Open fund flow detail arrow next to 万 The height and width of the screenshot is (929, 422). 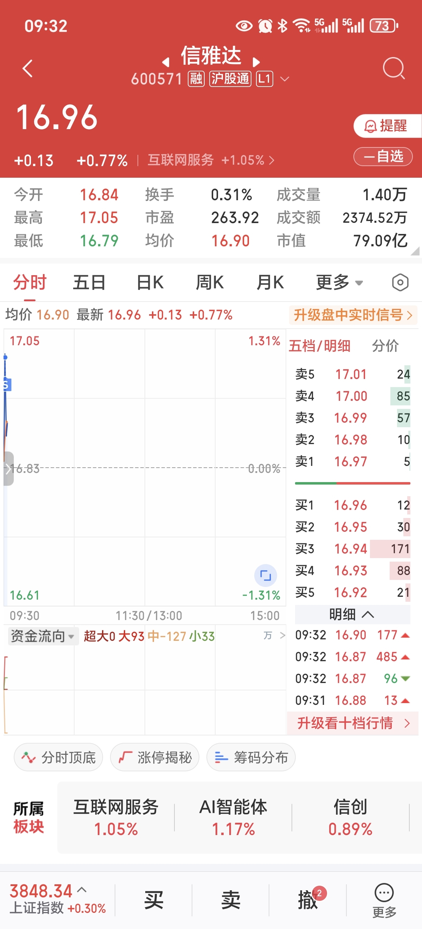(282, 636)
